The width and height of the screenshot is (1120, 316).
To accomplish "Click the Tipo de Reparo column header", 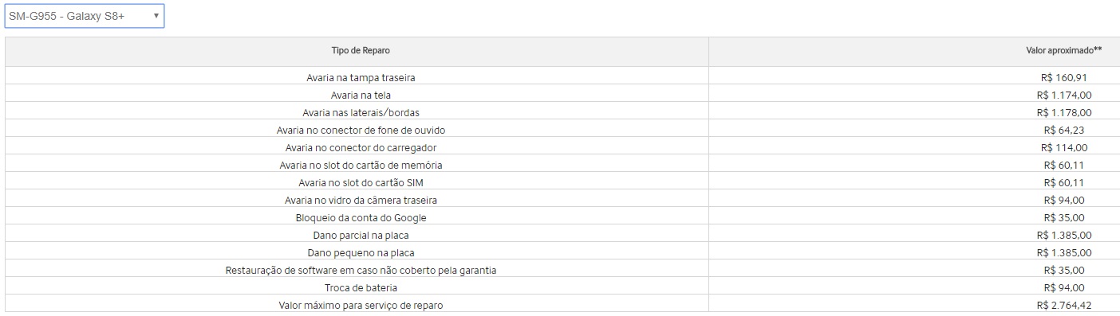I will [361, 50].
